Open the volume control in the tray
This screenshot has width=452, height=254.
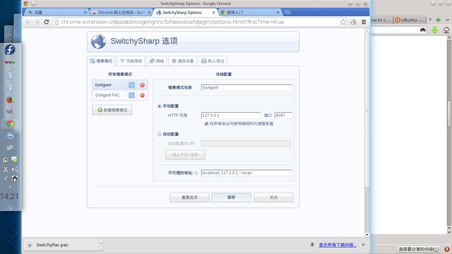coord(15,170)
